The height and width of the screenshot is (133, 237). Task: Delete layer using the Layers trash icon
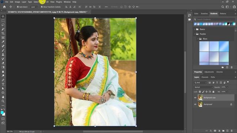231,131
